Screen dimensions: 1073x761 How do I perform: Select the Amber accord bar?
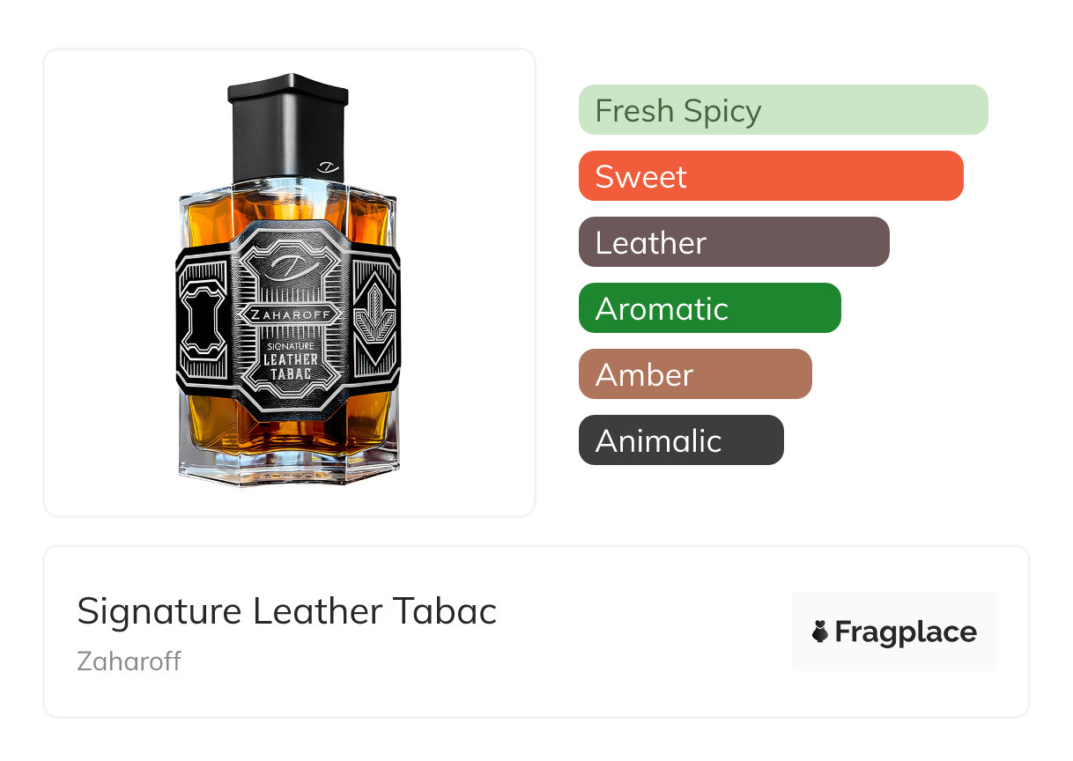695,374
